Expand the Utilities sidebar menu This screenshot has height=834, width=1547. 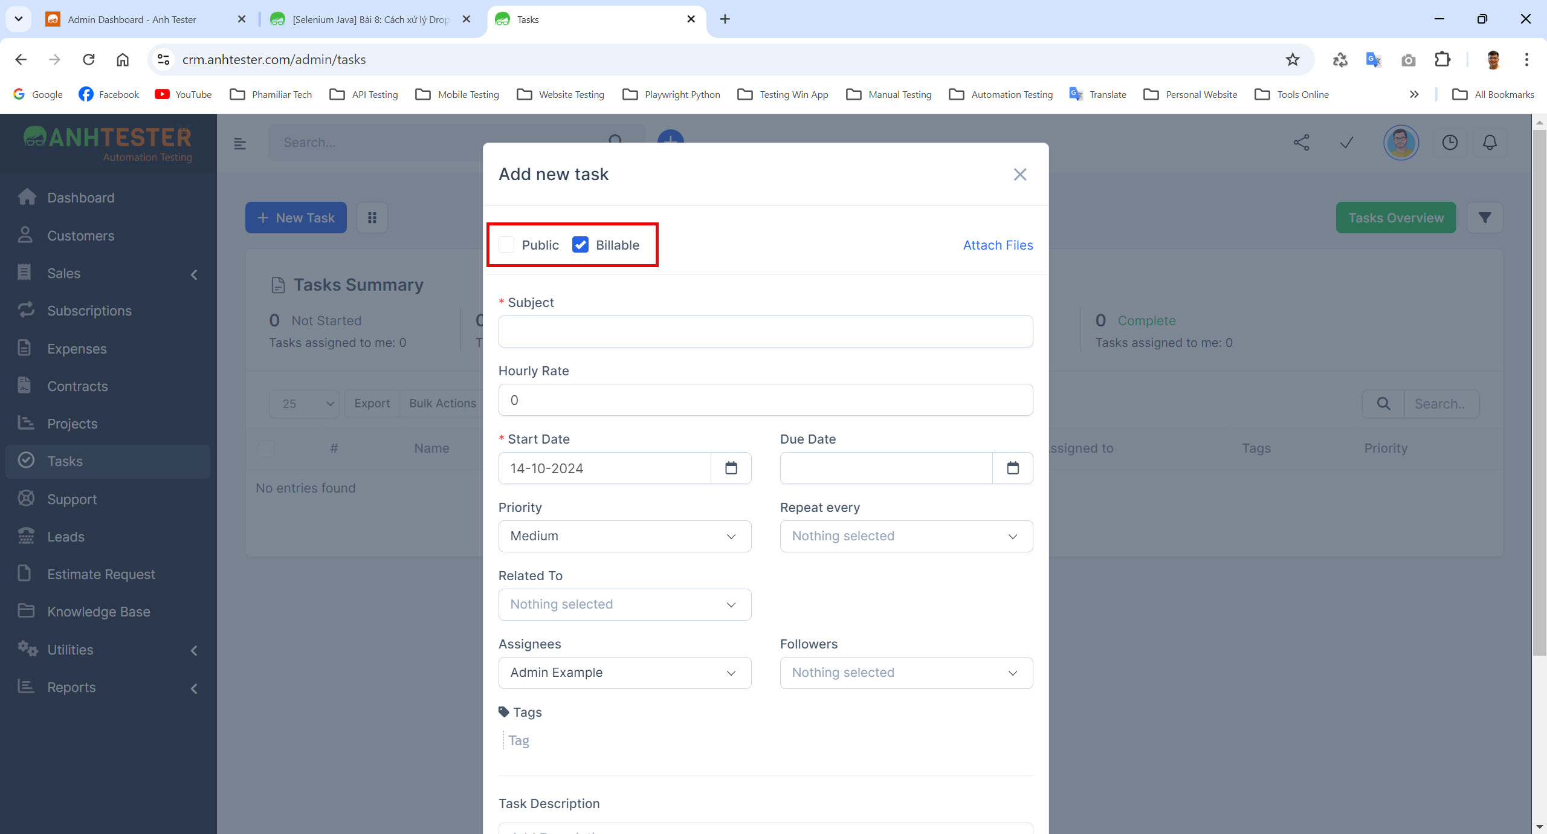coord(108,650)
